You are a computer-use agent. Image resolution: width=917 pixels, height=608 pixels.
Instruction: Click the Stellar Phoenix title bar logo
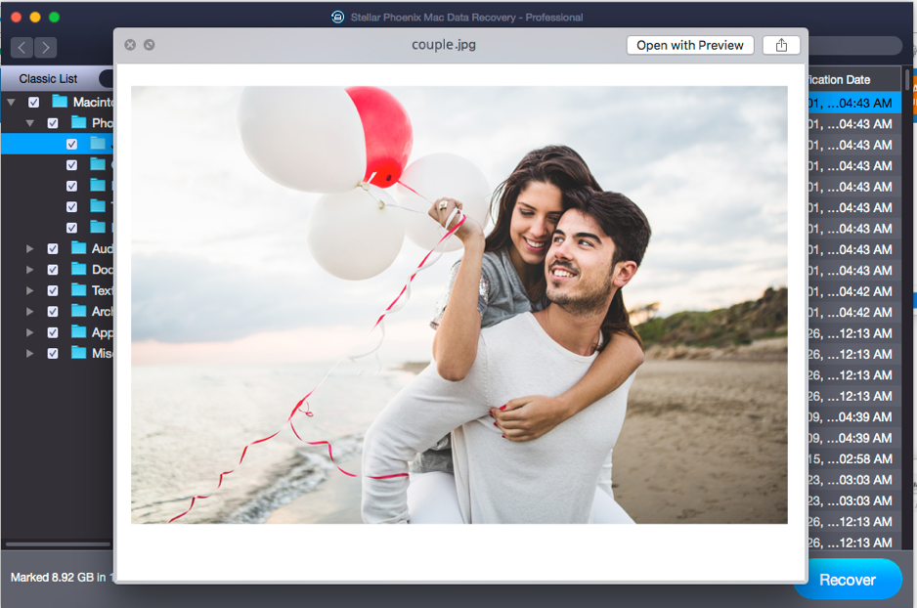tap(337, 17)
